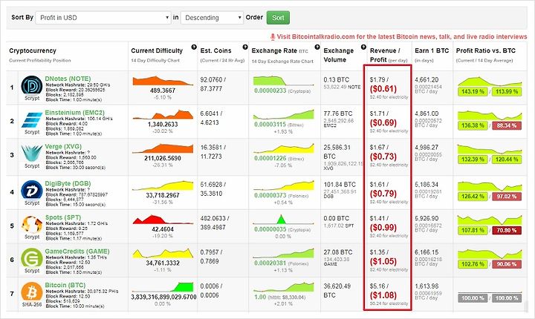This screenshot has width=535, height=319.
Task: Open the DigiByte (DGB) coin link
Action: click(x=68, y=183)
